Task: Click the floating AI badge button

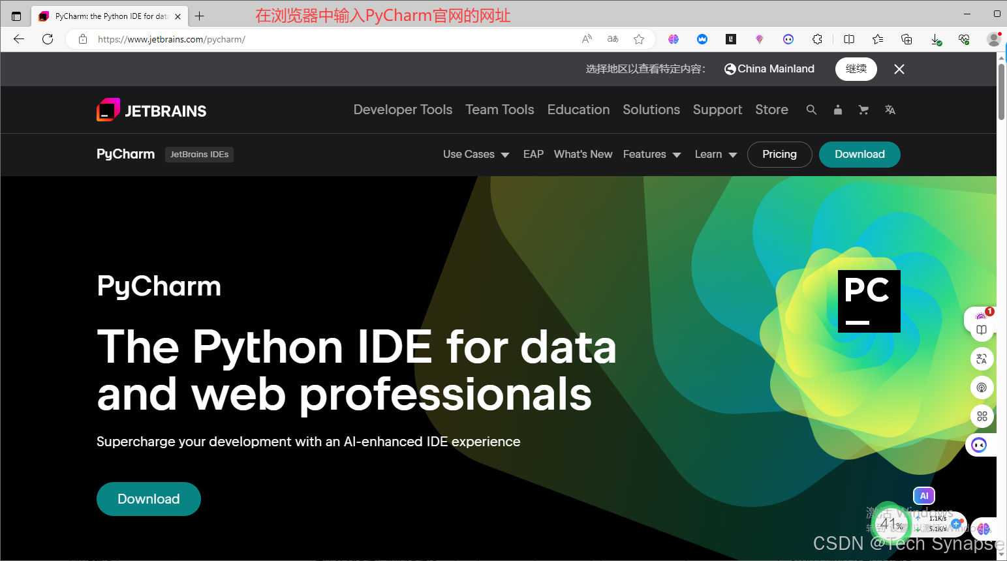Action: pos(924,496)
